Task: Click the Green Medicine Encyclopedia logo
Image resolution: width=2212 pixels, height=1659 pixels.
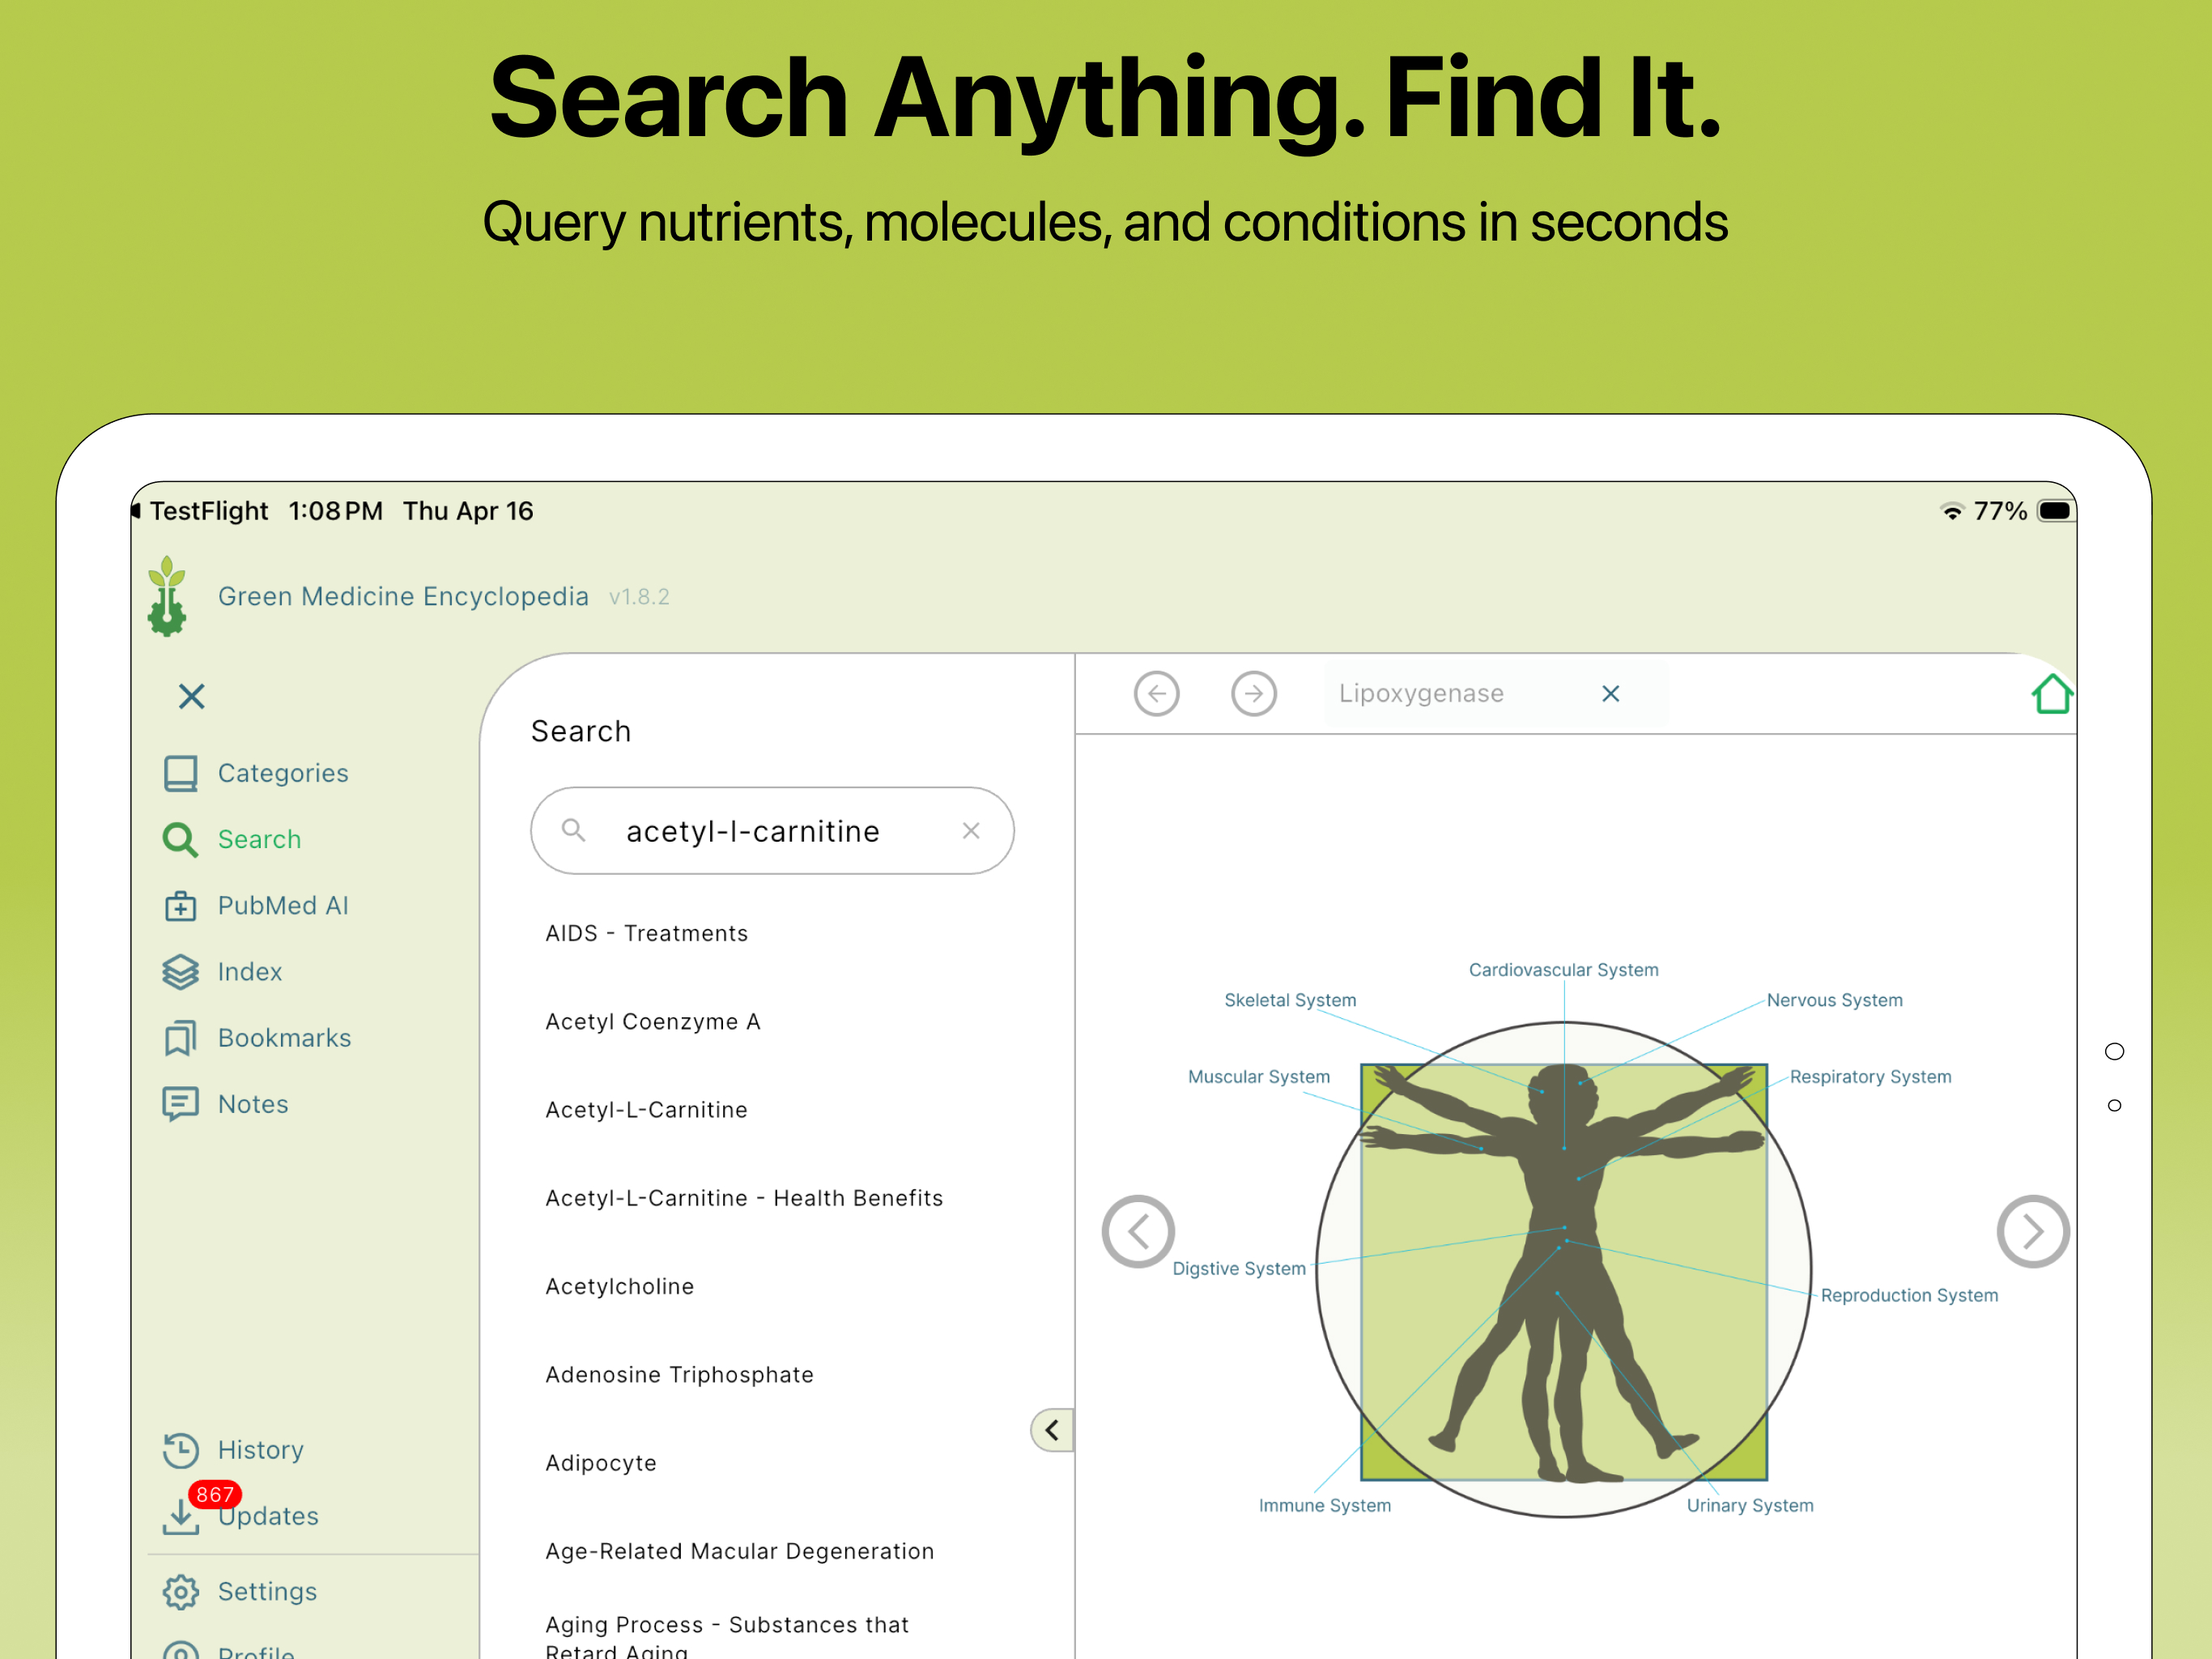Action: pos(167,596)
